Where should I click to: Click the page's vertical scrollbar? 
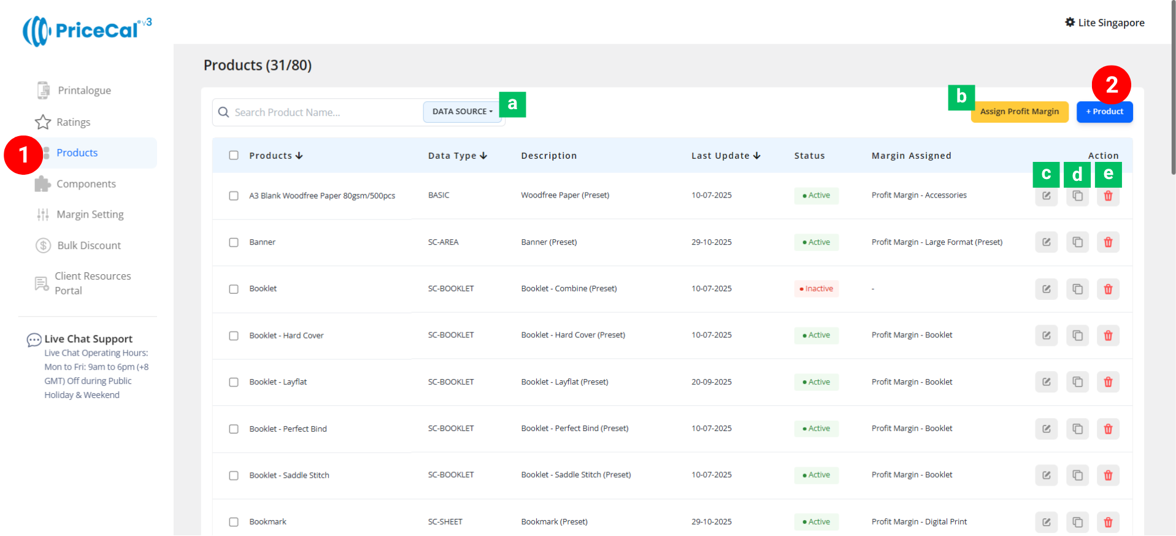(1172, 92)
